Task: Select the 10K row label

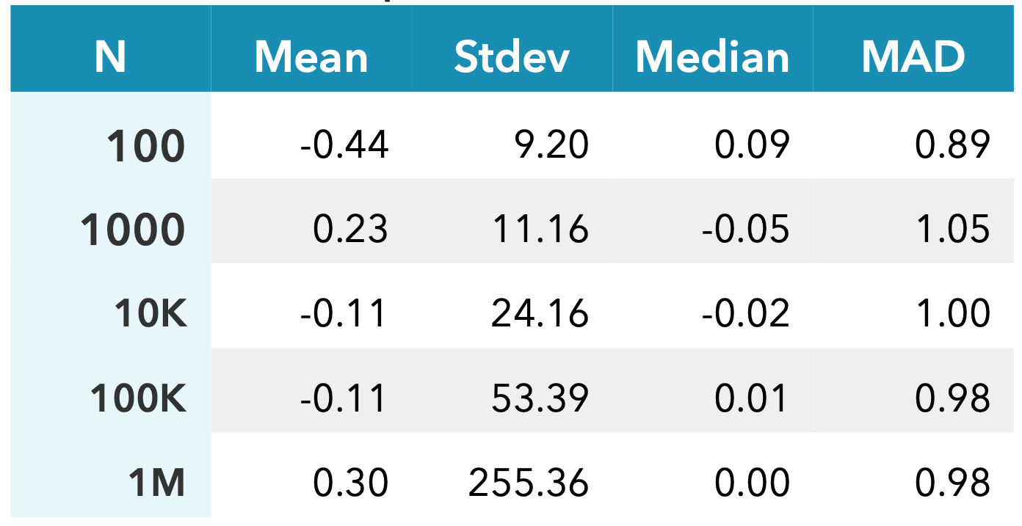Action: tap(151, 315)
